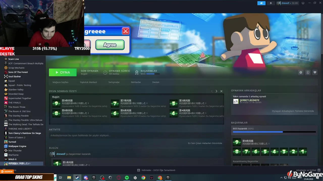The image size is (323, 181).
Task: Select Tom Clancy's Rainbow Six Siege
Action: (x=24, y=133)
